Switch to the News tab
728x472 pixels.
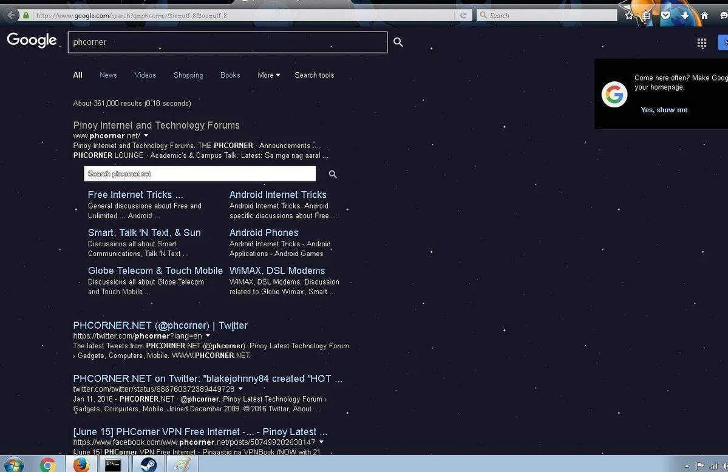(x=108, y=75)
